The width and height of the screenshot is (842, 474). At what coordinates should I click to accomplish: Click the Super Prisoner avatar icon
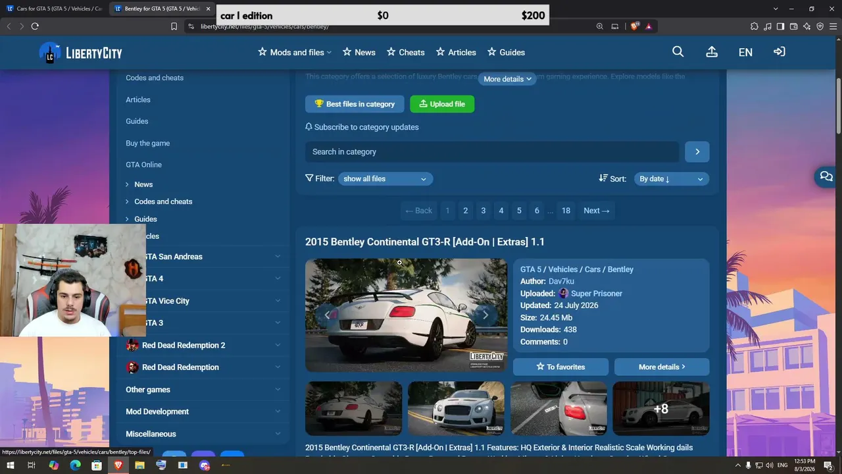[563, 294]
